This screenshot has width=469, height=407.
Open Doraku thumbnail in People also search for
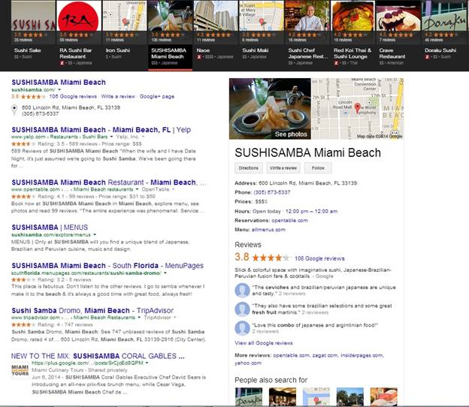(249, 396)
